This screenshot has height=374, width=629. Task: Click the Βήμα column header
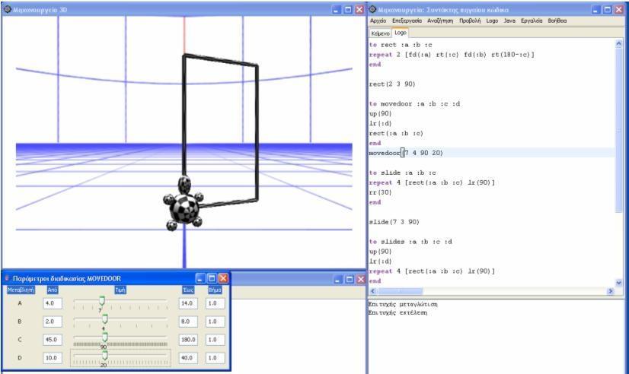pyautogui.click(x=215, y=290)
